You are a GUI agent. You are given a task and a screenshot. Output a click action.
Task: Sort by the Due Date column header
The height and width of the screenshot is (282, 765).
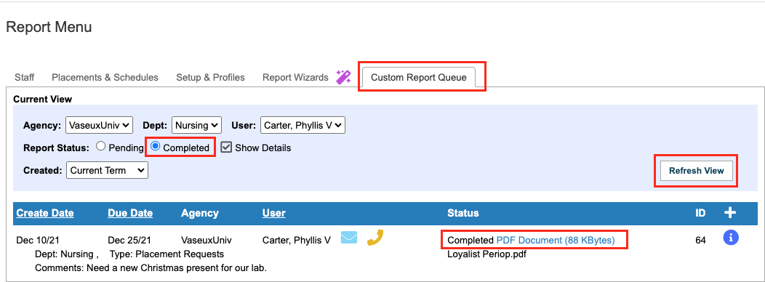(x=130, y=213)
